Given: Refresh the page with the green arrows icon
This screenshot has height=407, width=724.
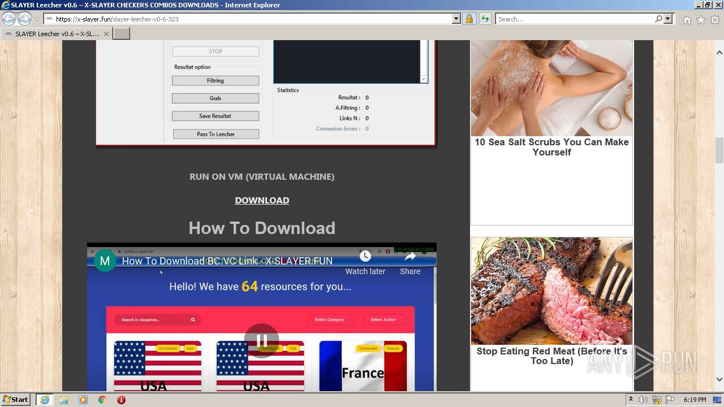Looking at the screenshot, I should pos(485,19).
